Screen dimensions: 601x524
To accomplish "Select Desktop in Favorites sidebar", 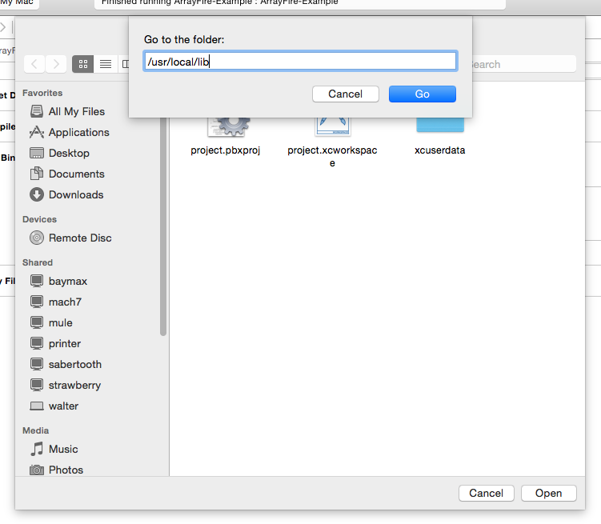I will (x=69, y=153).
